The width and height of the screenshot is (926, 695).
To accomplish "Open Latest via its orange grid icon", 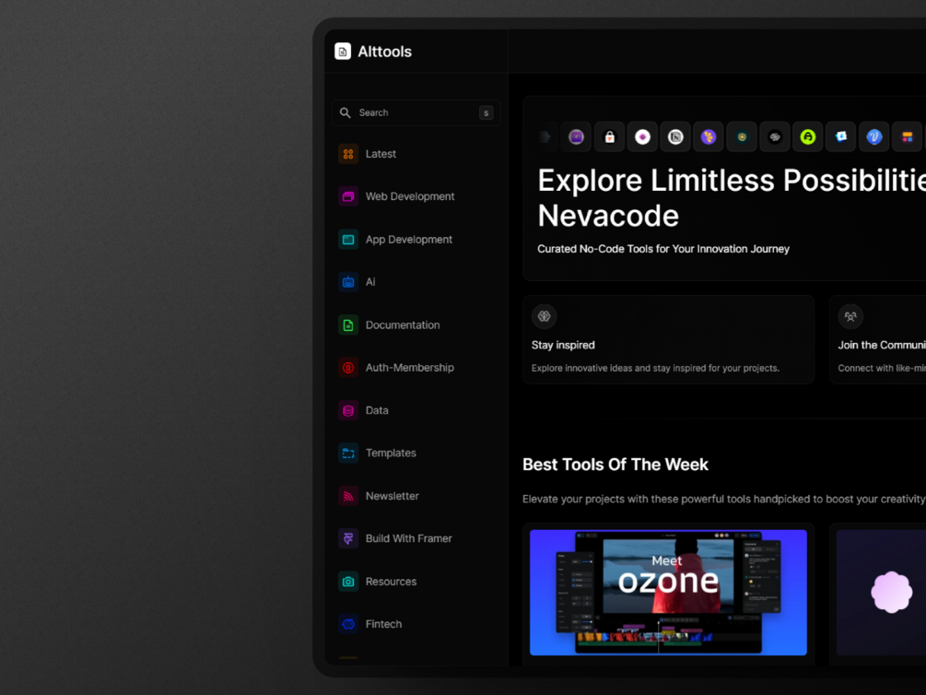I will (348, 154).
